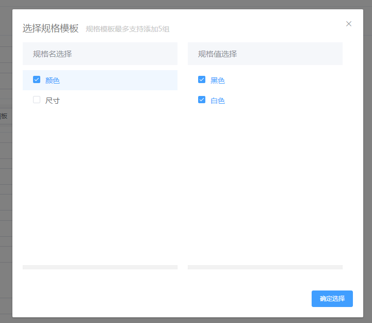Uncheck the 黑色 checkbox
Screen dimensions: 372x323
pyautogui.click(x=202, y=79)
